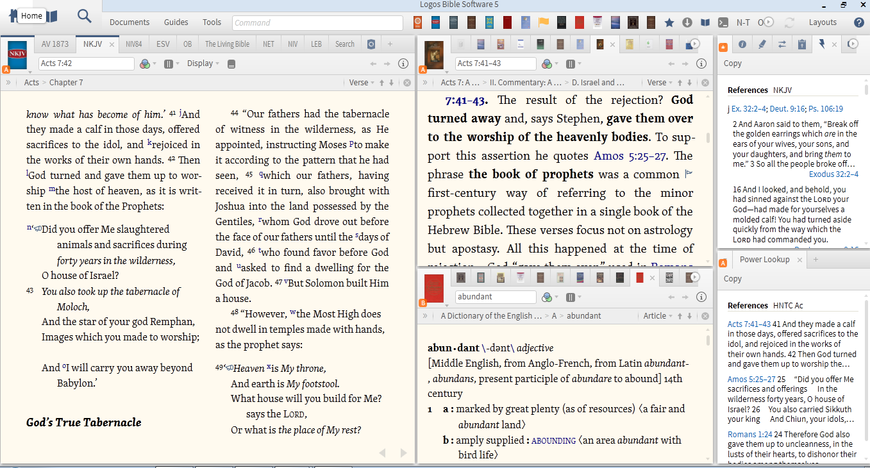This screenshot has width=870, height=468.
Task: Open Verse dropdown in commentary panel
Action: (659, 83)
